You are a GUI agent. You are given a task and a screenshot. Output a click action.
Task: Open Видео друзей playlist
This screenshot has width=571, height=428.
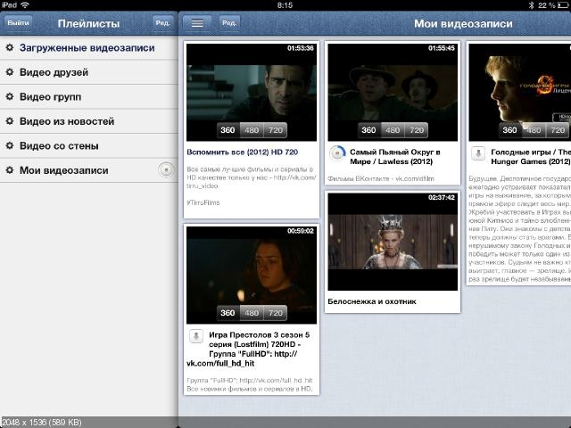(89, 72)
